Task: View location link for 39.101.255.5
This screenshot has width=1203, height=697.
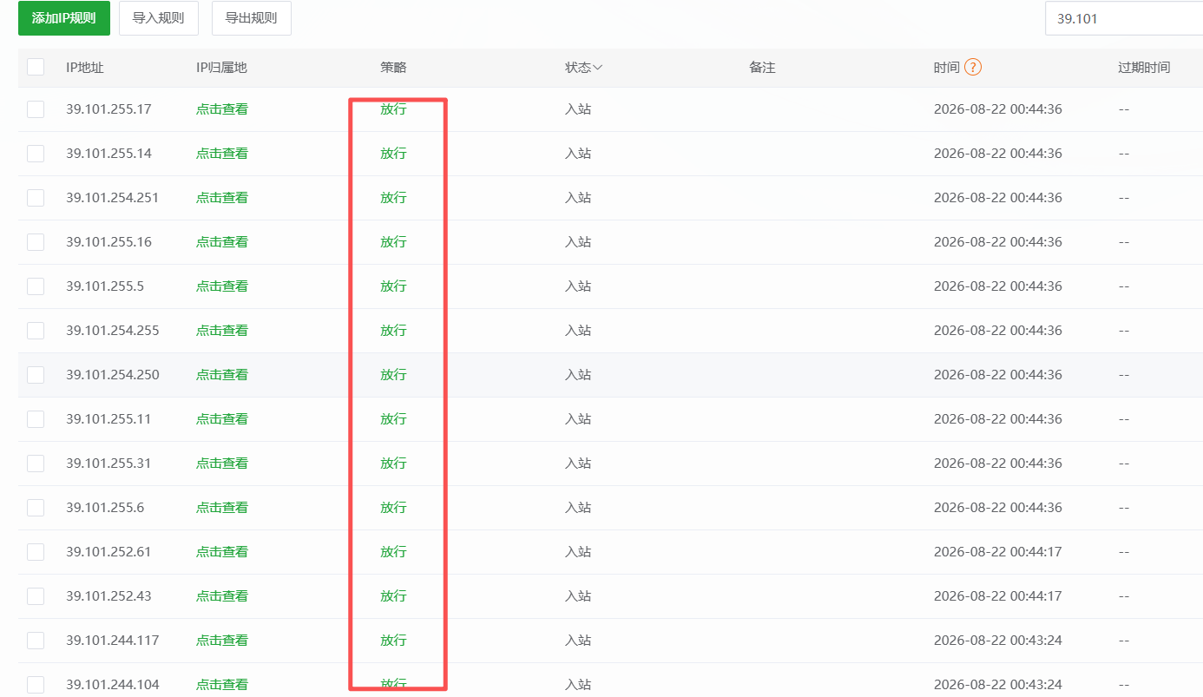Action: [222, 286]
